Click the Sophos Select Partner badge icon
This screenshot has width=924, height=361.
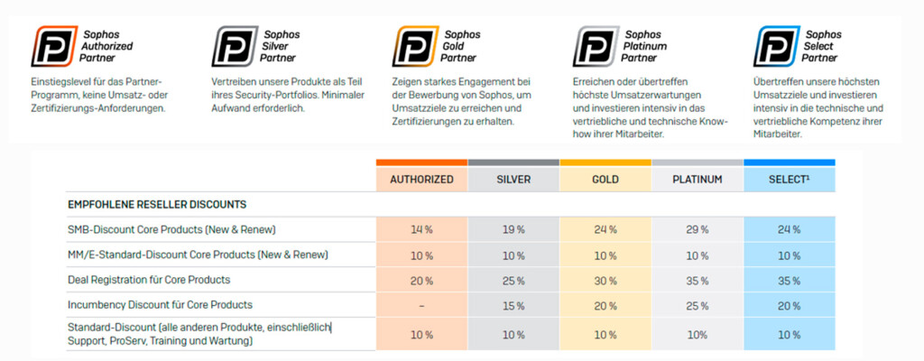[x=777, y=46]
